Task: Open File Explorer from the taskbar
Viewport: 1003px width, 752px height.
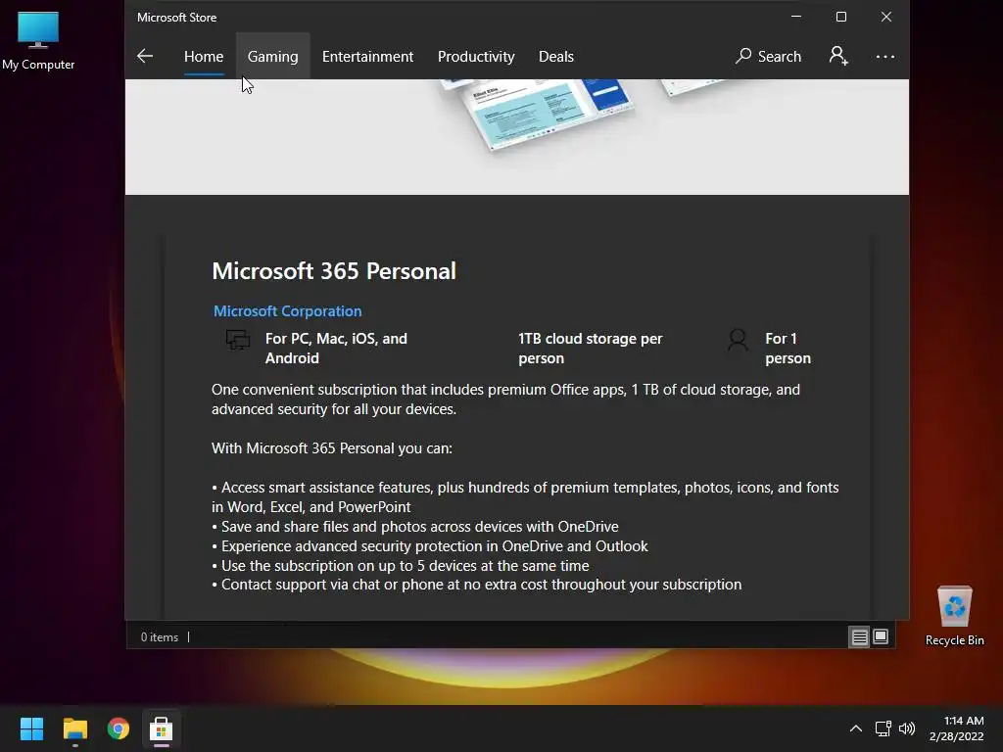Action: pos(74,728)
